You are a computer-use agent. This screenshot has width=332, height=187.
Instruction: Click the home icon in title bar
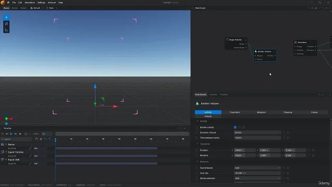(x=8, y=3)
